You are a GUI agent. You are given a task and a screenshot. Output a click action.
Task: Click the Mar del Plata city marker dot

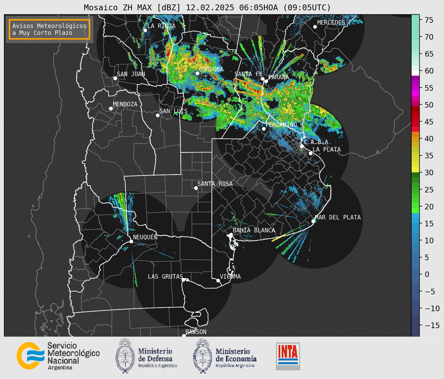313,221
